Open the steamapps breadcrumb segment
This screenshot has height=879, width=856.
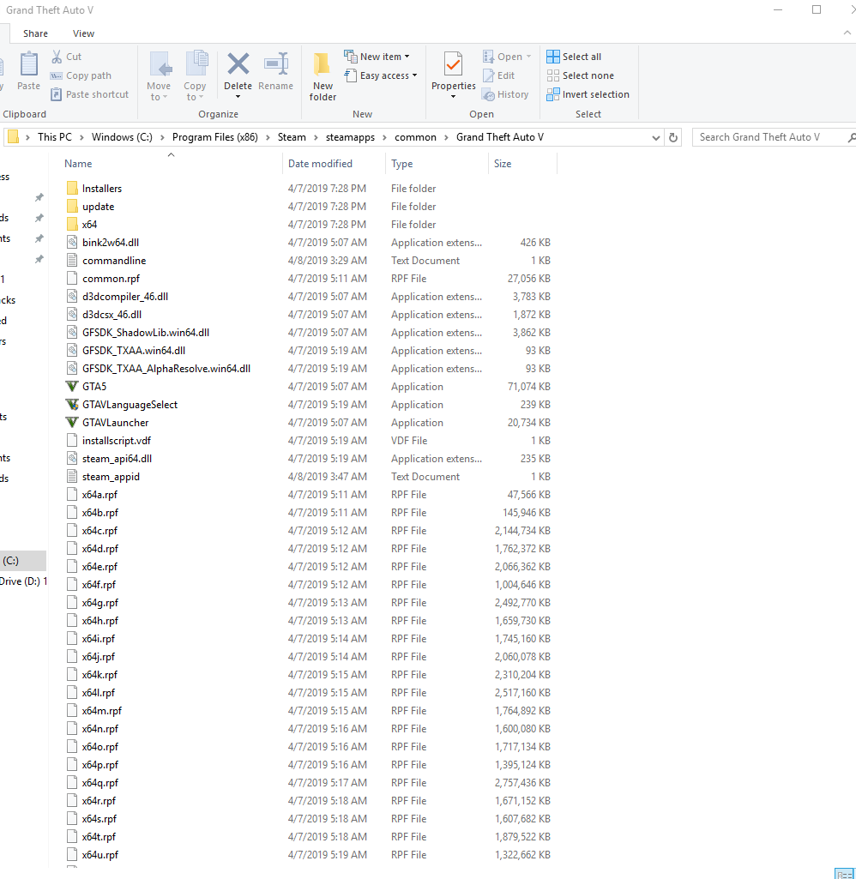pyautogui.click(x=350, y=137)
